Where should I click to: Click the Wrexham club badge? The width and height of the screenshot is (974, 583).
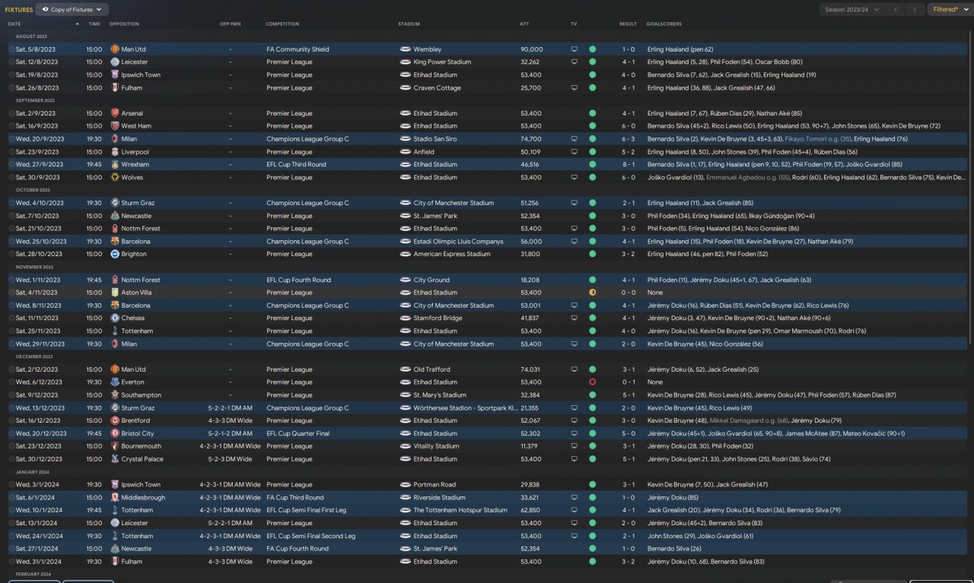click(114, 164)
